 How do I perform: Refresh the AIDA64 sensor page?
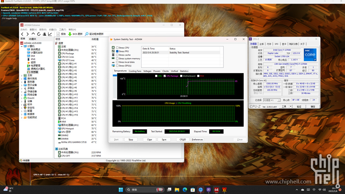(x=39, y=34)
